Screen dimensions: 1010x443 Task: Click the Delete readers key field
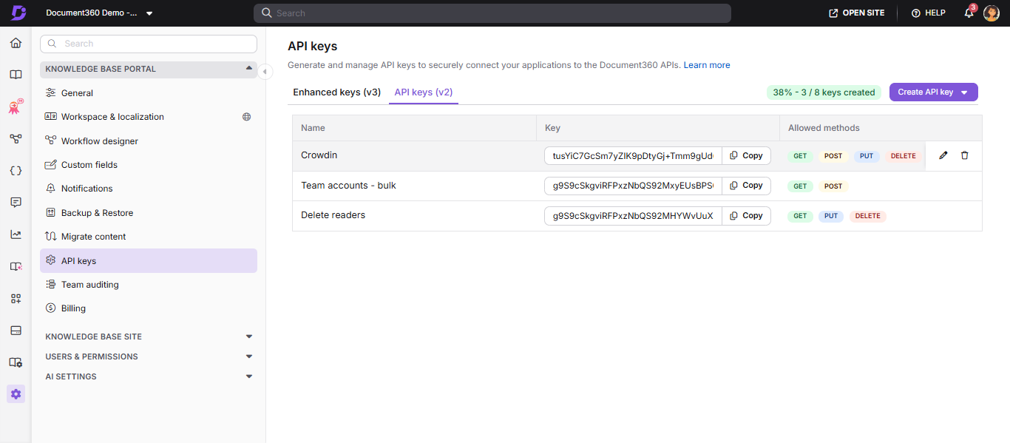[x=633, y=216]
